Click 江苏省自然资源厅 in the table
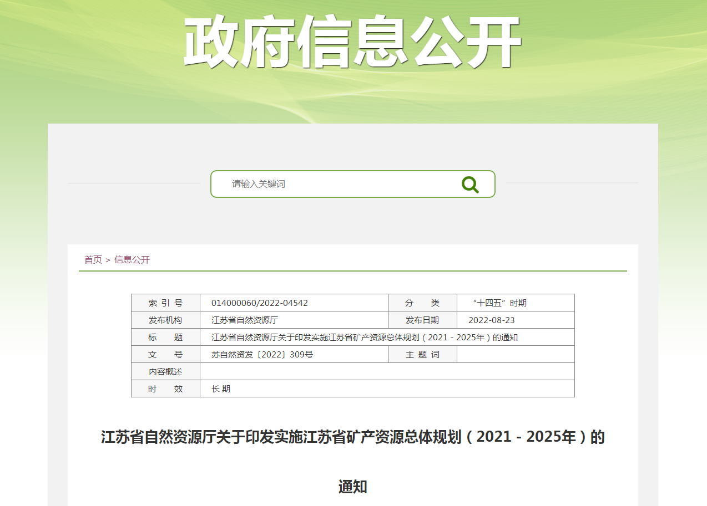The image size is (707, 506). [x=245, y=320]
